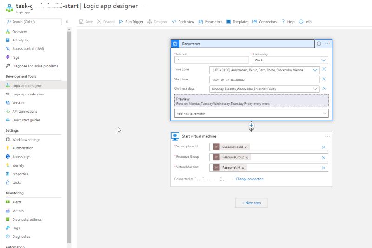
Task: Open Templates from toolbar
Action: tap(237, 21)
